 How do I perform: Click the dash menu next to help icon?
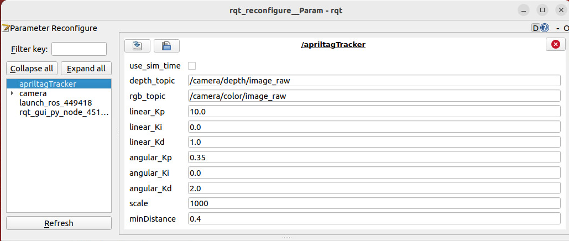coord(557,28)
